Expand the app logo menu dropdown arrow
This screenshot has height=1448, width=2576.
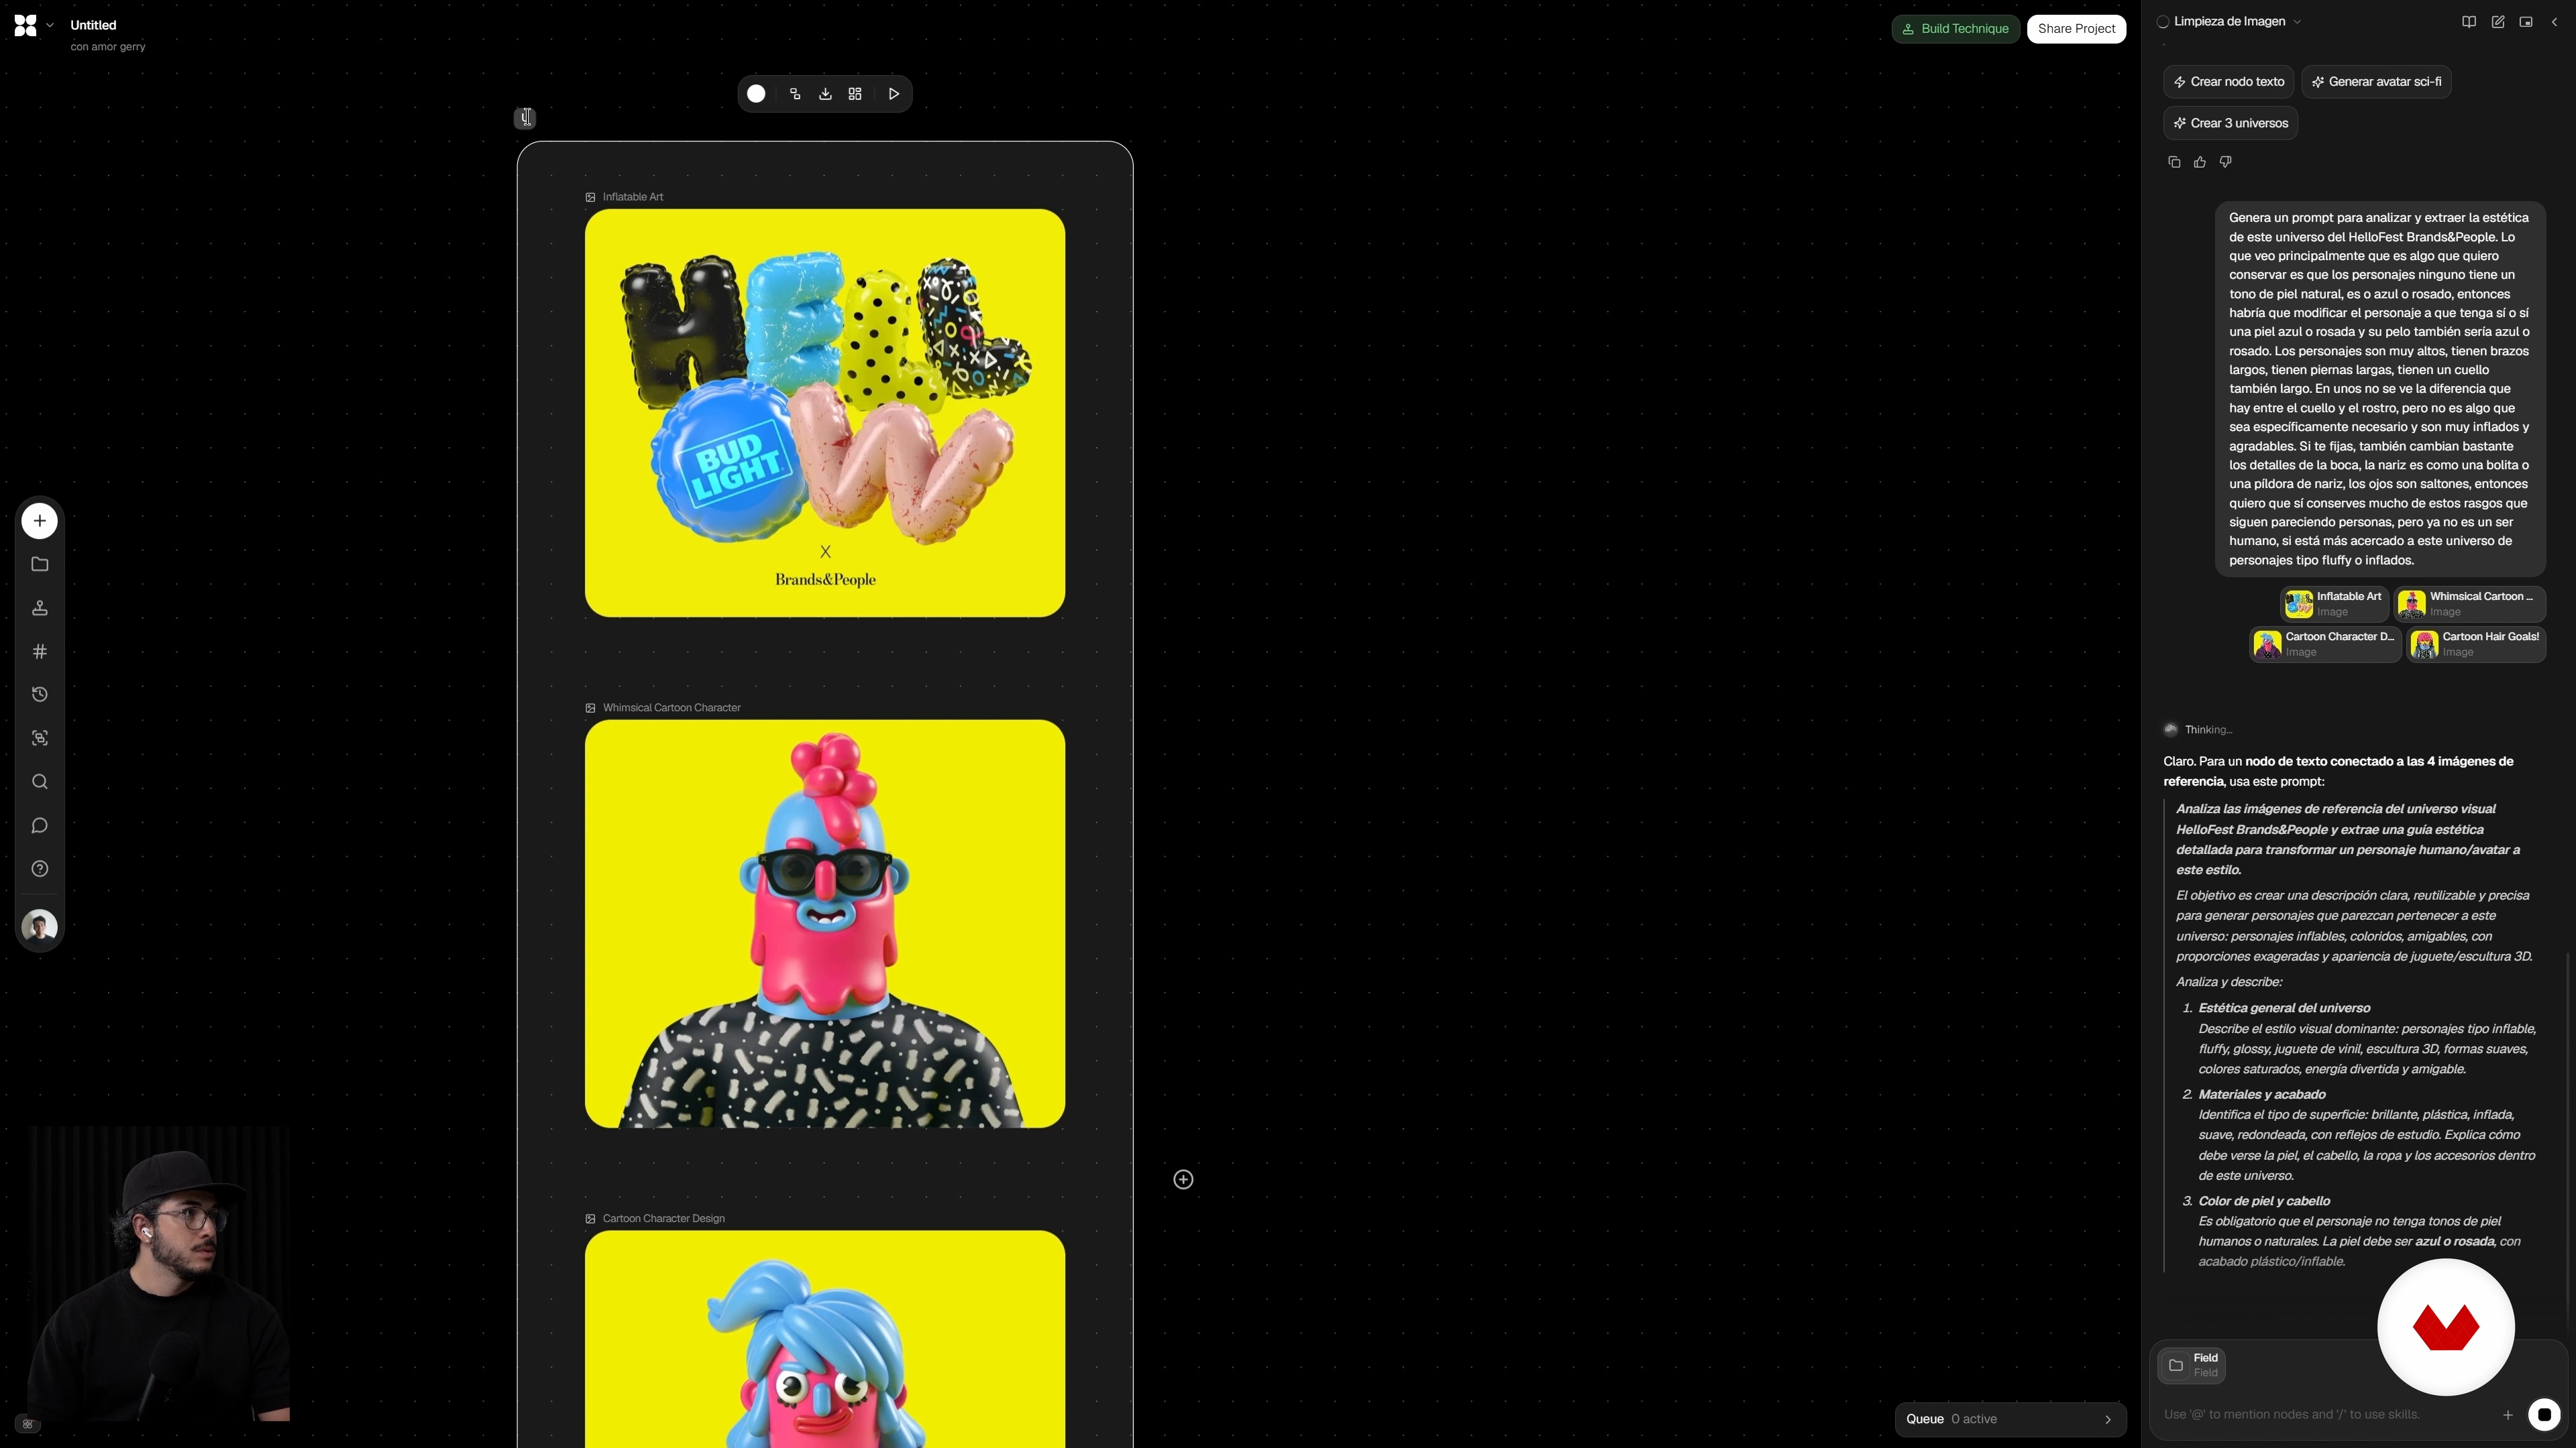[x=50, y=25]
